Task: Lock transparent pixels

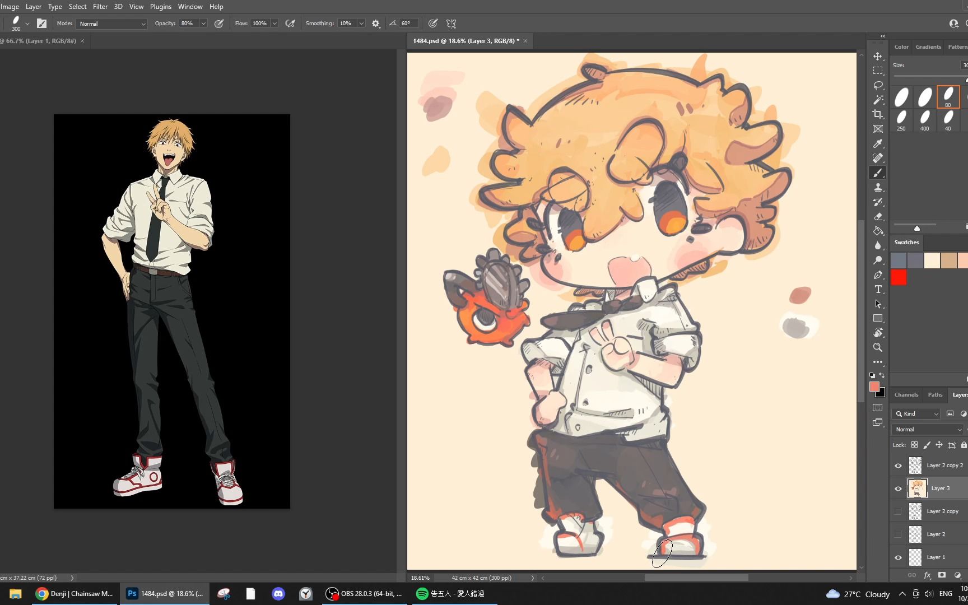Action: 914,445
